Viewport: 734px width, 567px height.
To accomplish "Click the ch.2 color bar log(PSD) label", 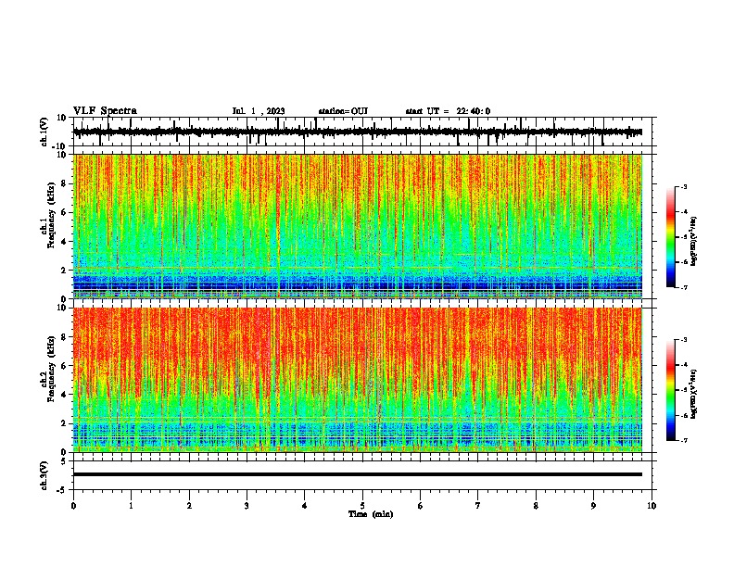I will [694, 394].
